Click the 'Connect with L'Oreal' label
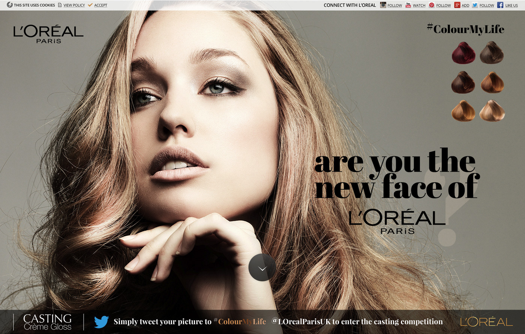The height and width of the screenshot is (334, 525). coord(350,5)
